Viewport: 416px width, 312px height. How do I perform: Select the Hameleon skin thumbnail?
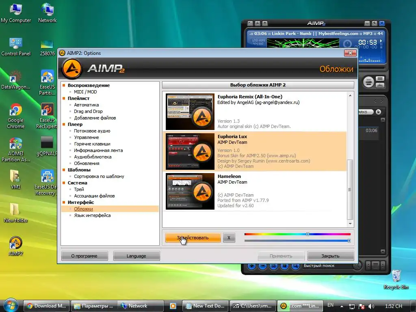tap(190, 191)
